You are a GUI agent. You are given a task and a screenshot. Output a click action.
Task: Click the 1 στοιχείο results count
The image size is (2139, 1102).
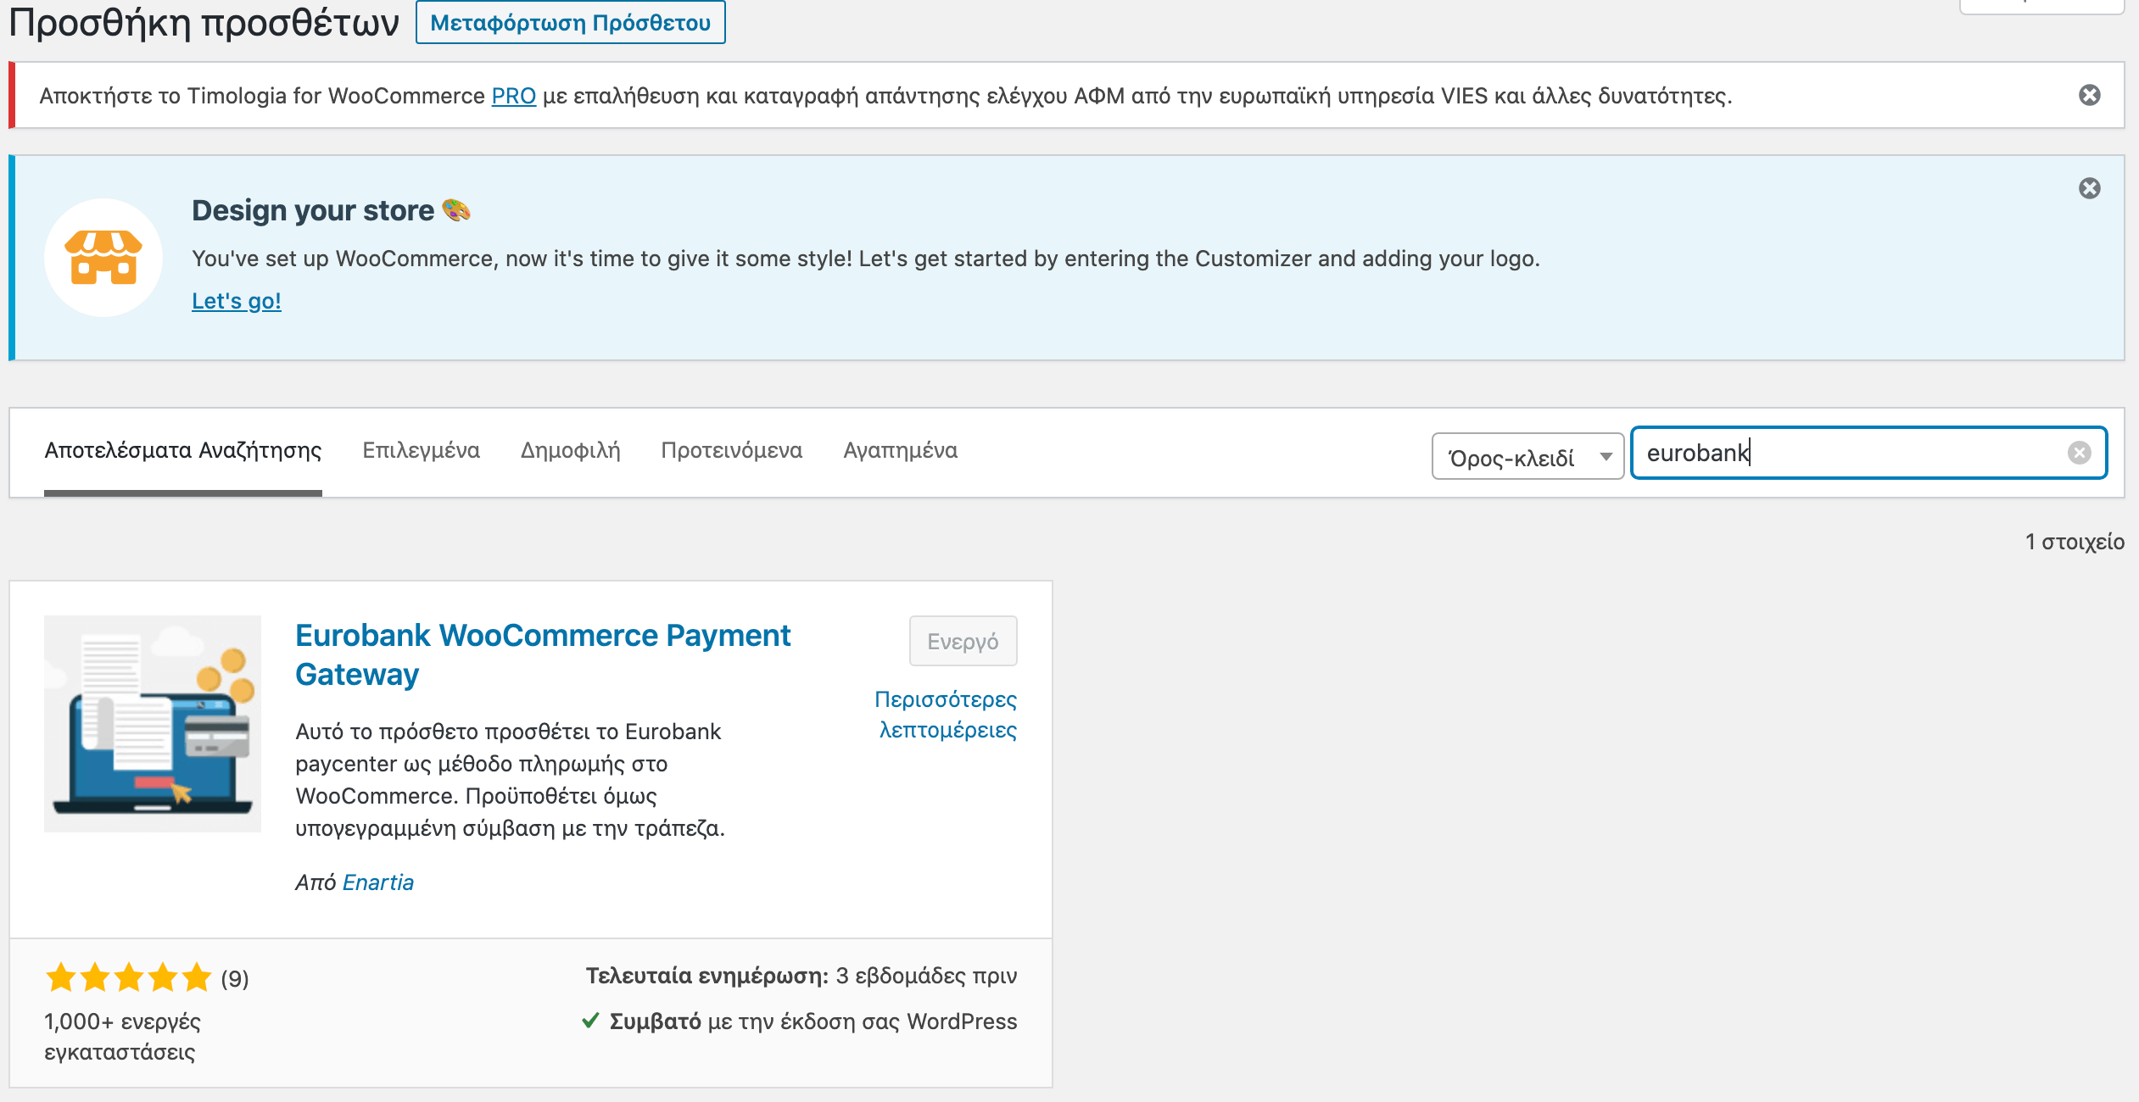click(x=2075, y=542)
